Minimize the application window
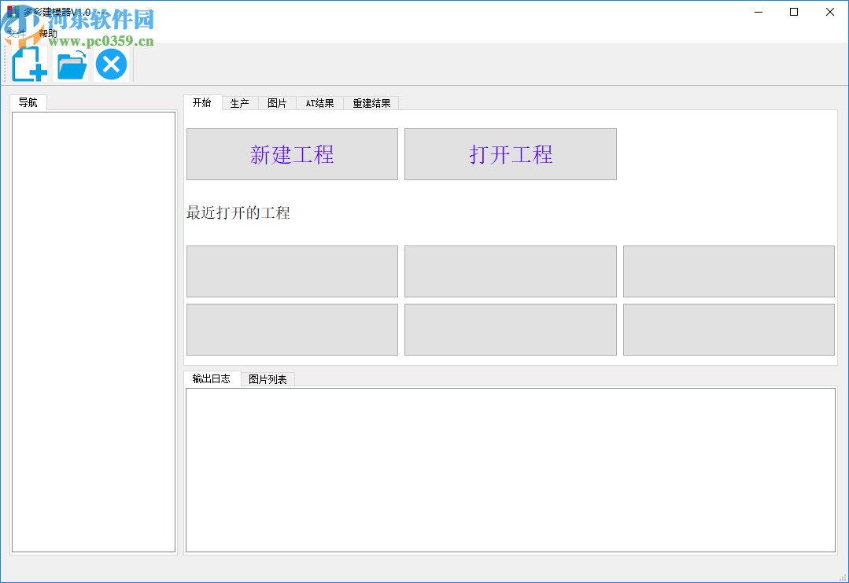 pyautogui.click(x=759, y=12)
